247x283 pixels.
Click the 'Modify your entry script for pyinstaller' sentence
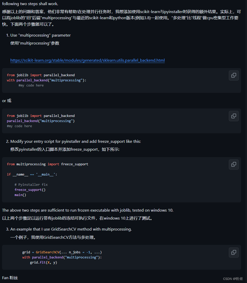pos(76,141)
